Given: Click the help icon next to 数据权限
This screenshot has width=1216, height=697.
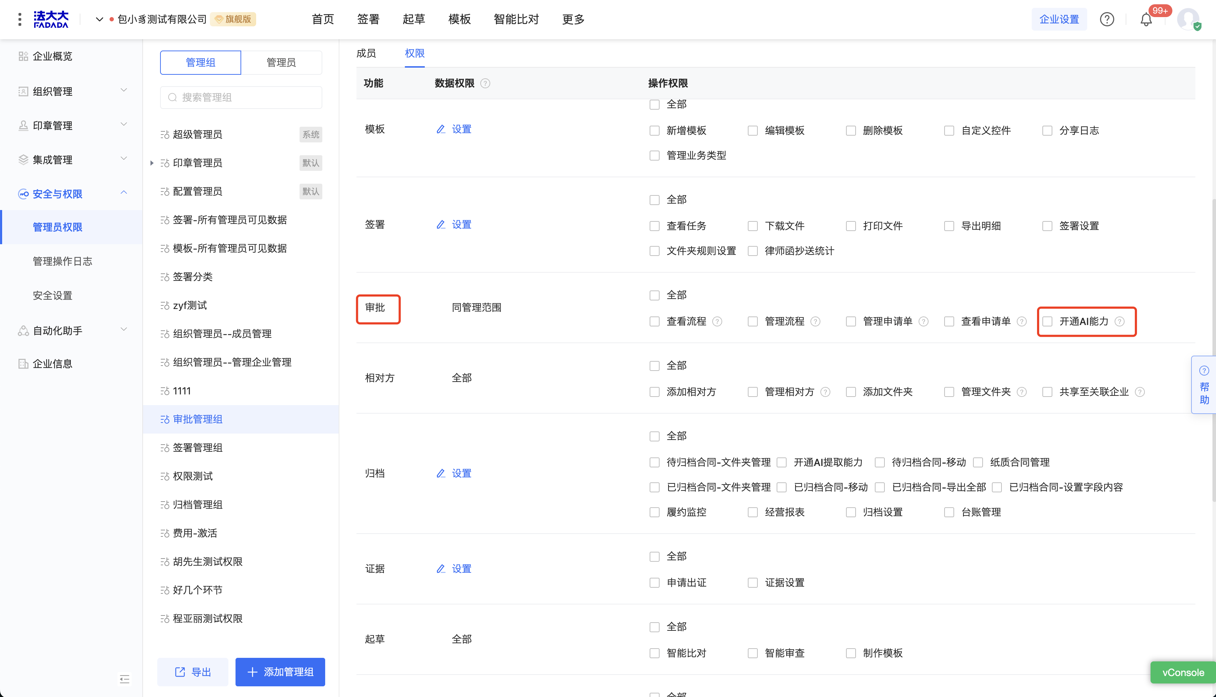Looking at the screenshot, I should pos(485,83).
